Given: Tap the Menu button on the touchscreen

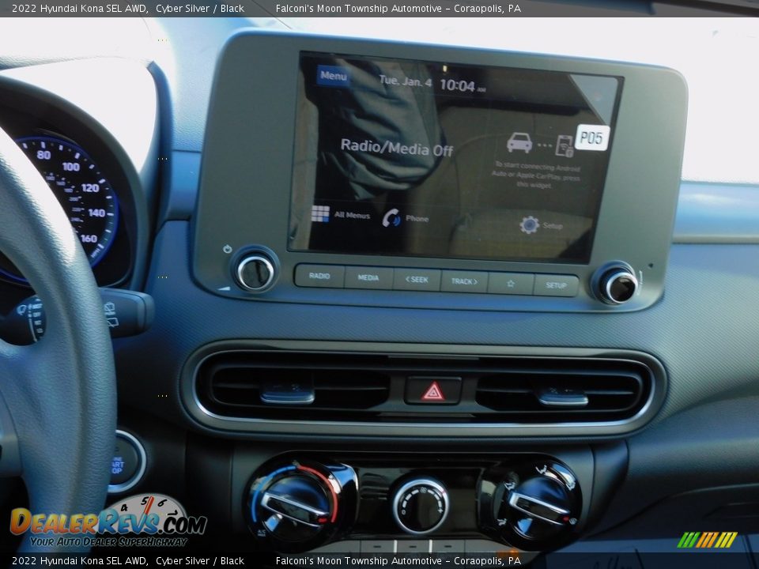Looking at the screenshot, I should tap(333, 76).
